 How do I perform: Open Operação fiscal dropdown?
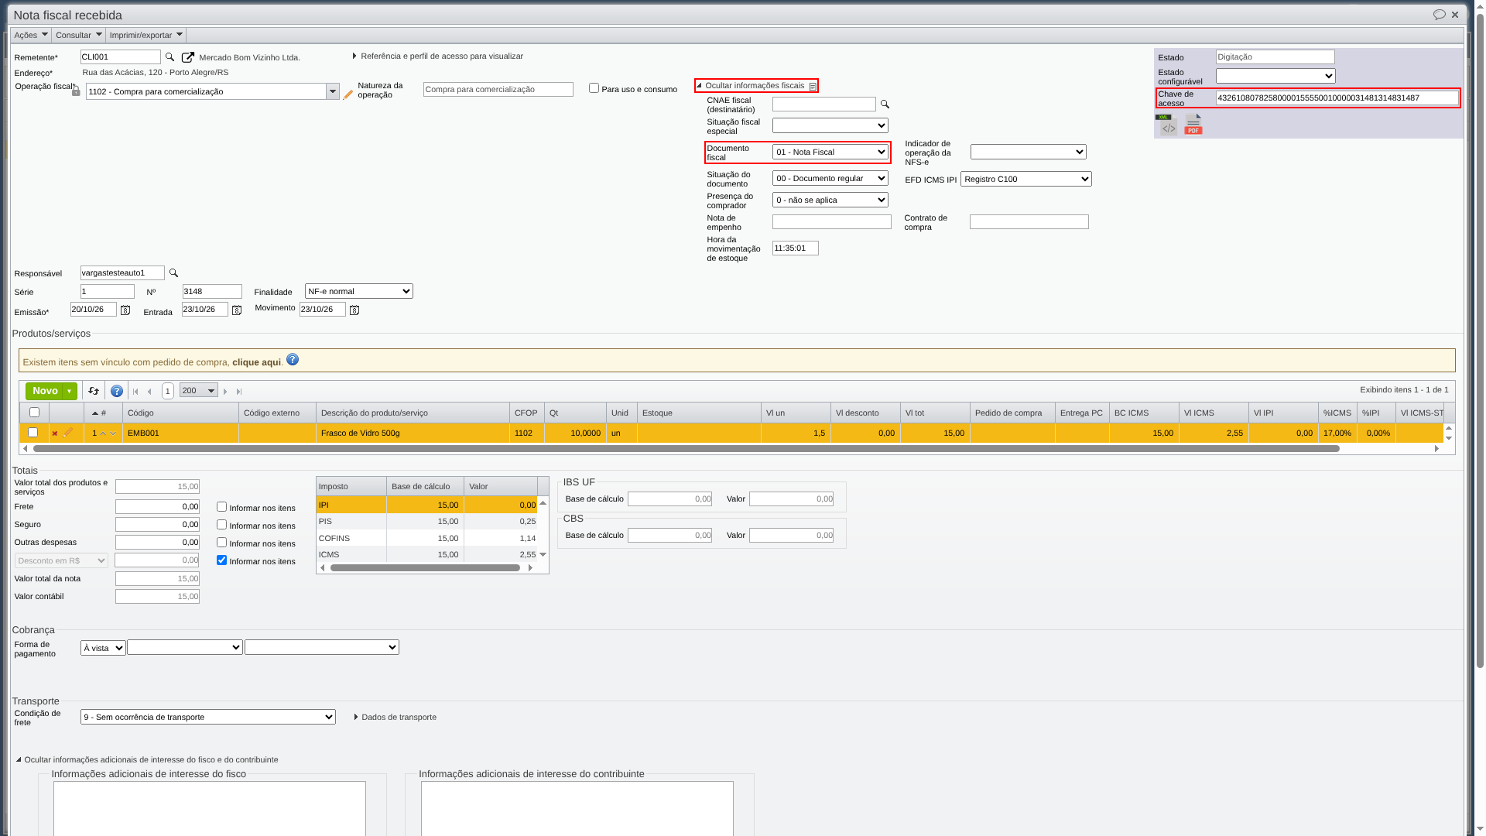point(332,91)
